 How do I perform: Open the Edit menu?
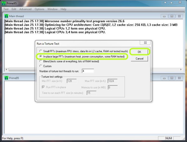[14, 9]
